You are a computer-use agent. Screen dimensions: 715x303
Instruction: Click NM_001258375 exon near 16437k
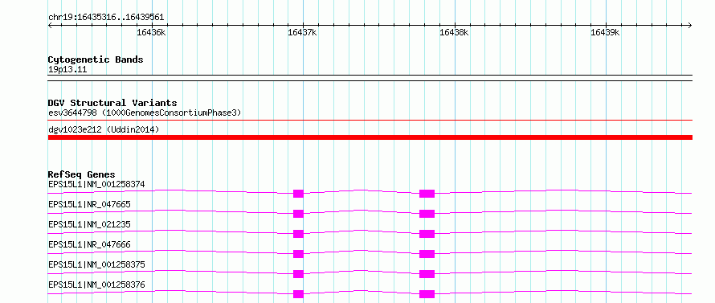point(298,274)
